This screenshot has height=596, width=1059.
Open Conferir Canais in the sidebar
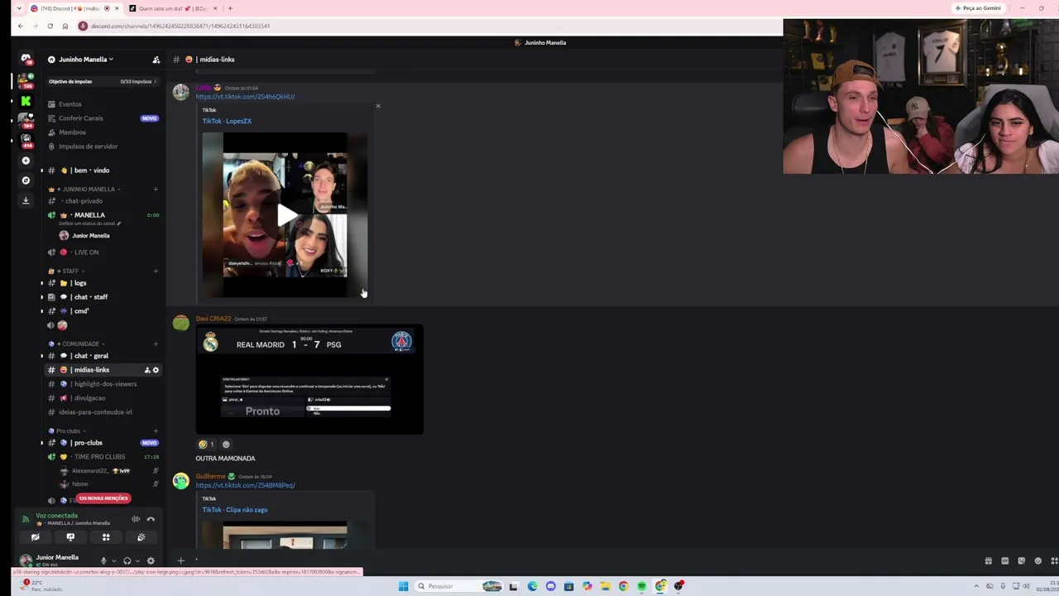[x=103, y=118]
